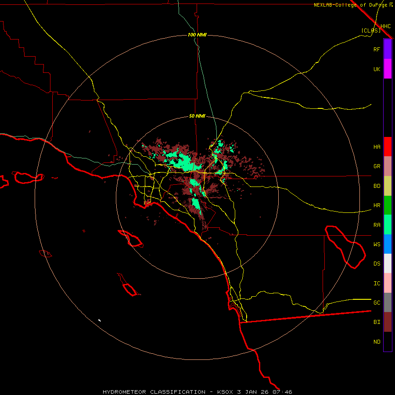Screen dimensions: 395x395
Task: Click the HHC product label
Action: [x=385, y=26]
